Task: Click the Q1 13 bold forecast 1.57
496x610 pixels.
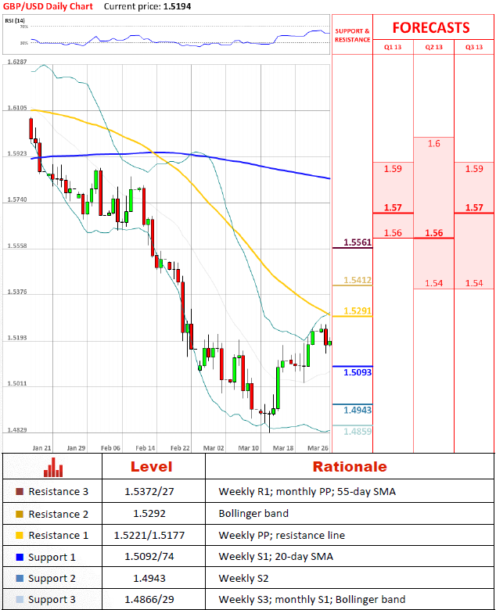Action: pyautogui.click(x=393, y=208)
